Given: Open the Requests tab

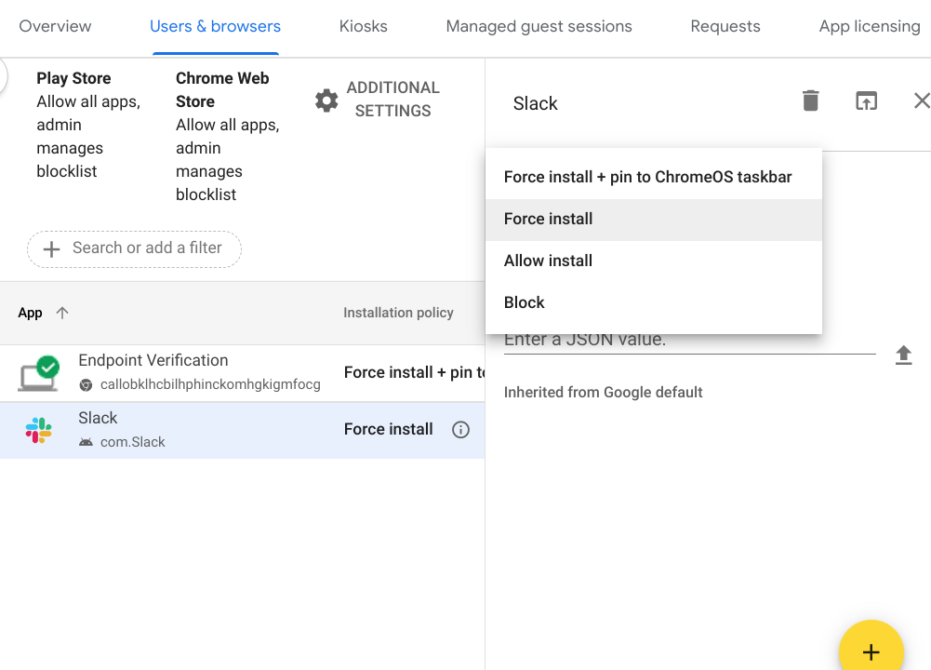Looking at the screenshot, I should pos(725,26).
